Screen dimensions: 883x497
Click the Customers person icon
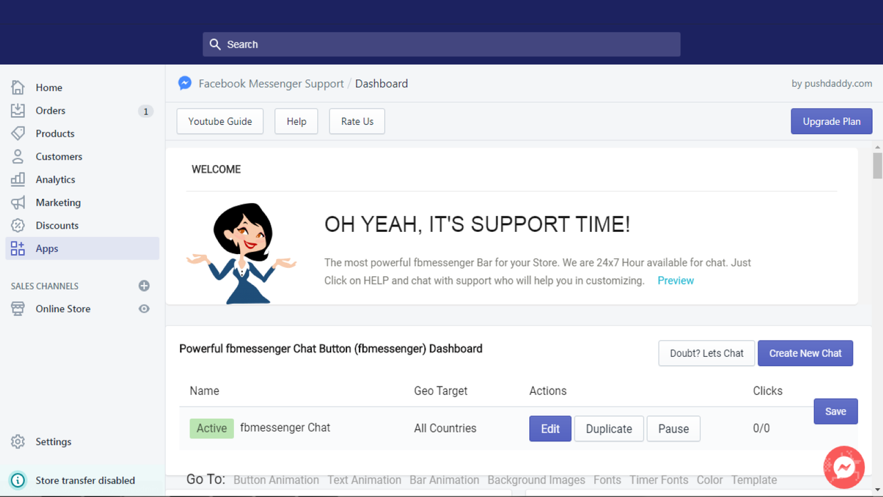point(18,156)
